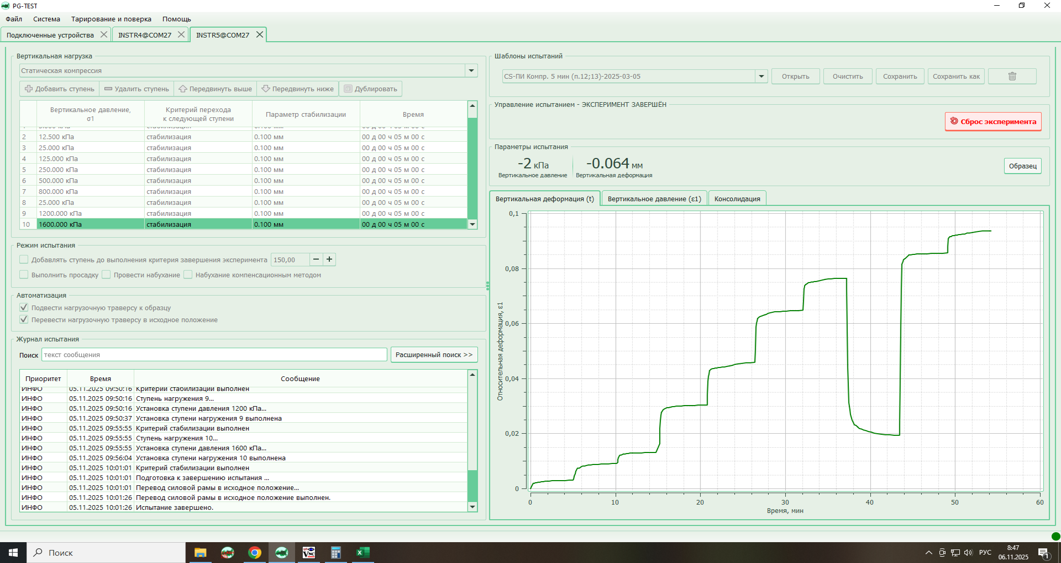The image size is (1061, 563).
Task: Open the test template CS-ПИ dropdown
Action: click(761, 76)
